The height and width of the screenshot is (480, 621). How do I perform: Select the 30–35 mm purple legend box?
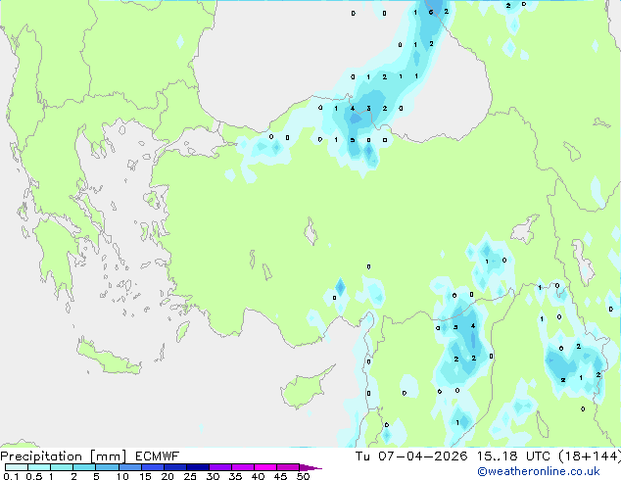[x=219, y=467]
